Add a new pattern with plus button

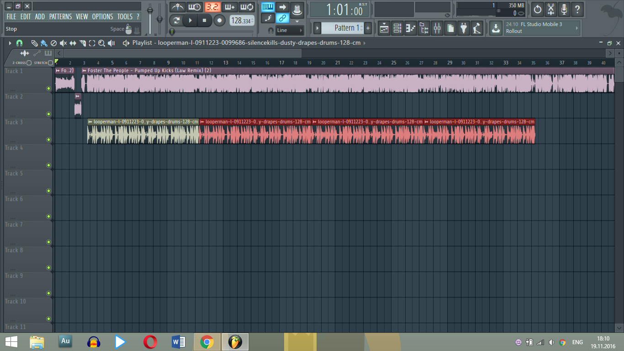[368, 28]
